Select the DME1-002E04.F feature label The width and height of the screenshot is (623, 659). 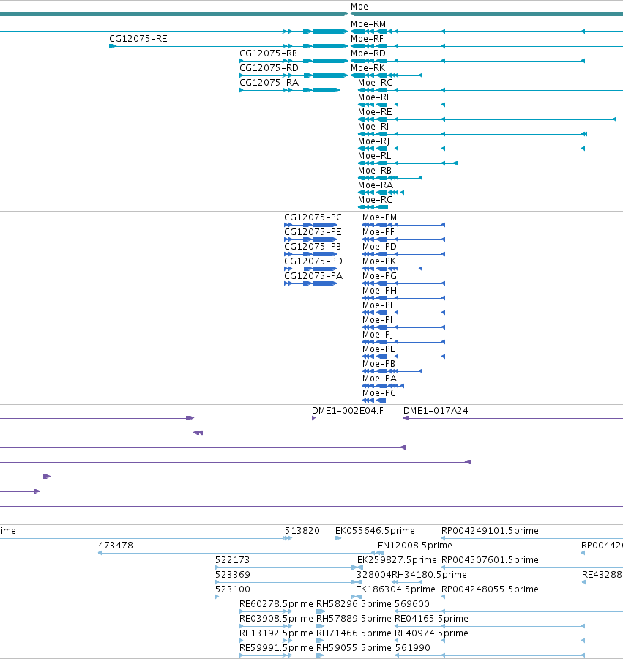click(x=348, y=411)
